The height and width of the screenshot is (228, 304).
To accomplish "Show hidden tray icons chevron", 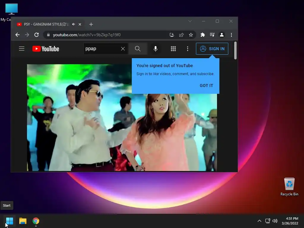I will click(x=259, y=221).
